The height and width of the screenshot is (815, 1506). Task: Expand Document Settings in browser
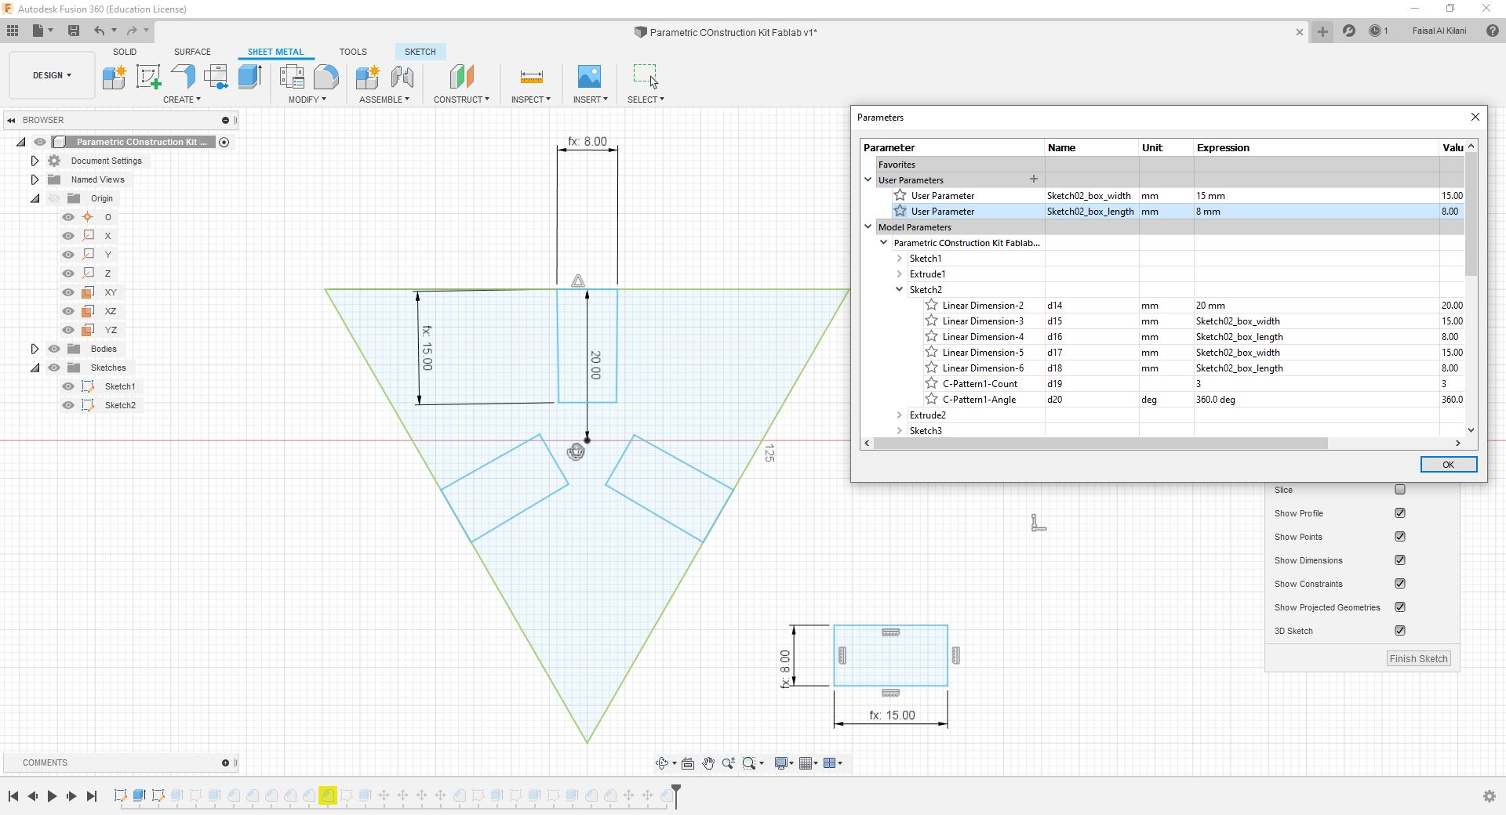(35, 161)
